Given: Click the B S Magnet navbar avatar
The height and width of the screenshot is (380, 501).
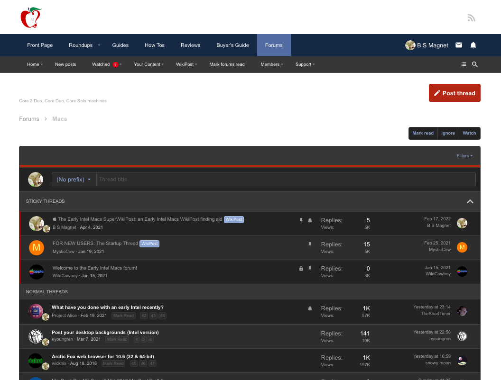Looking at the screenshot, I should tap(410, 45).
